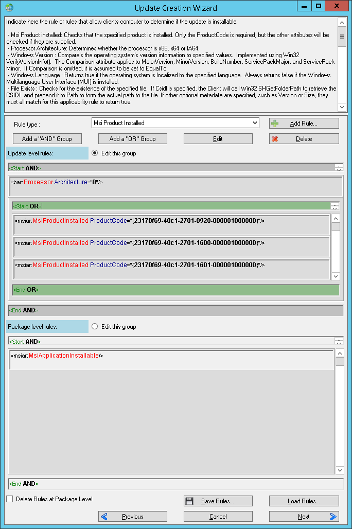
Task: Click the End OR group footer
Action: (176, 290)
